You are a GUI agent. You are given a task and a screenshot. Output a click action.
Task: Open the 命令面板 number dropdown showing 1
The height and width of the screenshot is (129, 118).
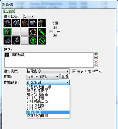click(x=29, y=16)
